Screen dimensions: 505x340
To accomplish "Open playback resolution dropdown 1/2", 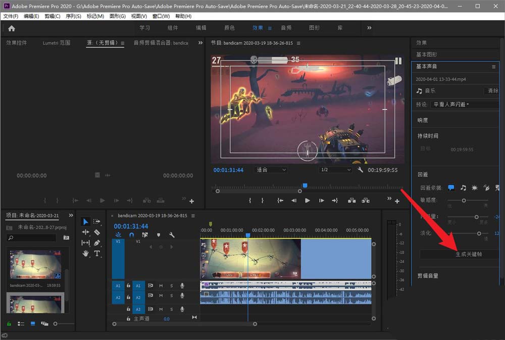I will tap(335, 169).
